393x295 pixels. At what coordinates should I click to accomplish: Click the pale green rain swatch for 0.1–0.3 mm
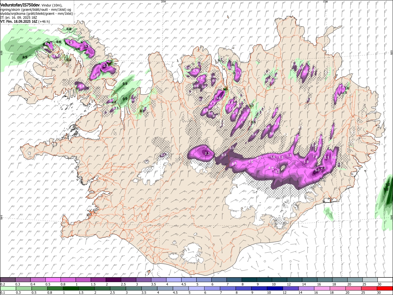coord(8,288)
